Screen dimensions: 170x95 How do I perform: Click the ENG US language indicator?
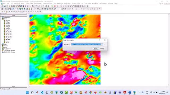tap(147, 92)
